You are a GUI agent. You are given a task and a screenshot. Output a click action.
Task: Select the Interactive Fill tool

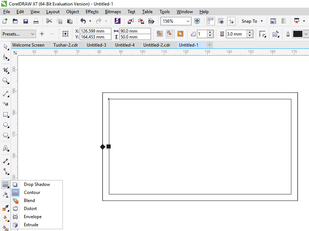click(6, 218)
